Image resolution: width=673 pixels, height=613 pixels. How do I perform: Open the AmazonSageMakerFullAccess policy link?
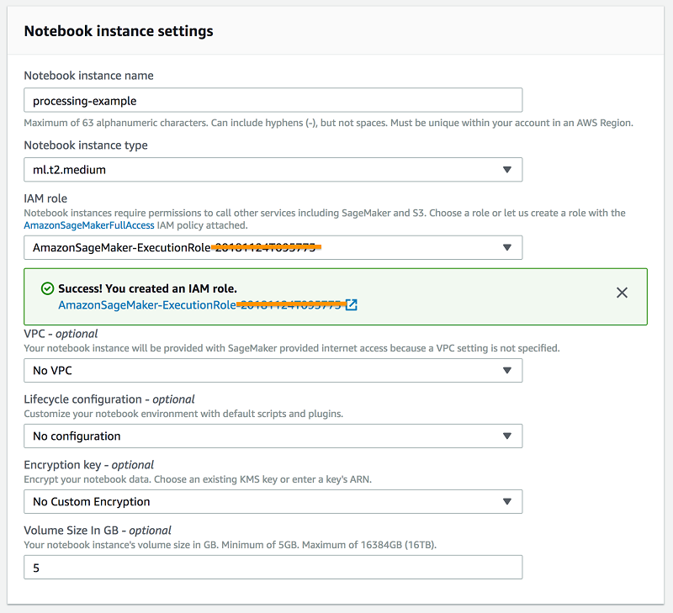coord(89,226)
